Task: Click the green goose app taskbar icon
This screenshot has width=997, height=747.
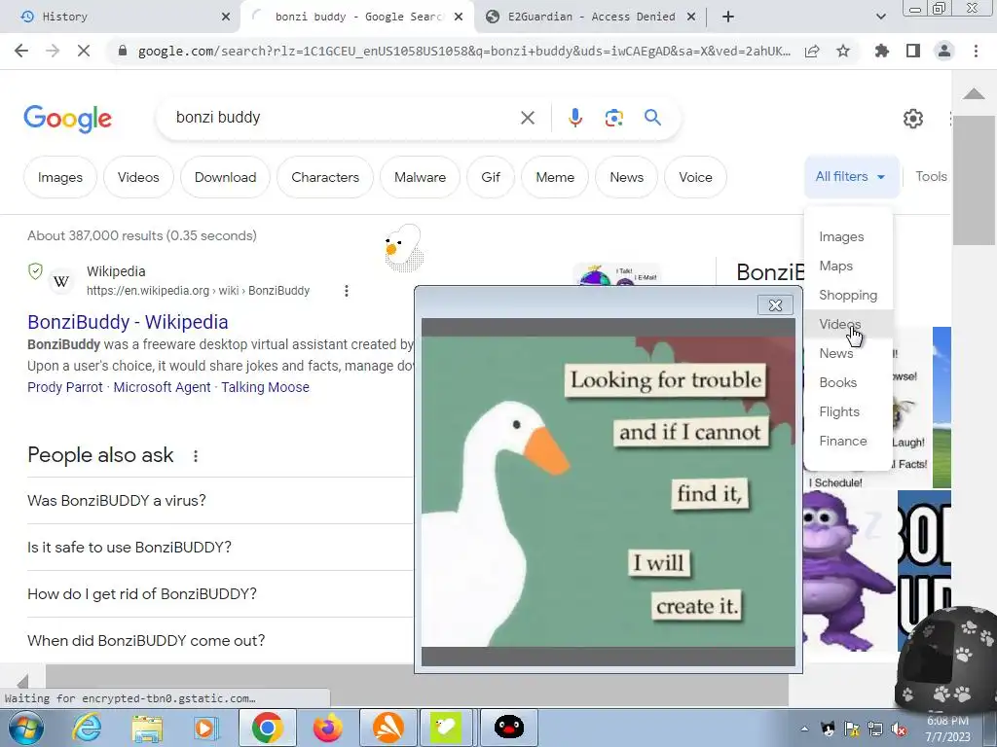Action: (446, 728)
